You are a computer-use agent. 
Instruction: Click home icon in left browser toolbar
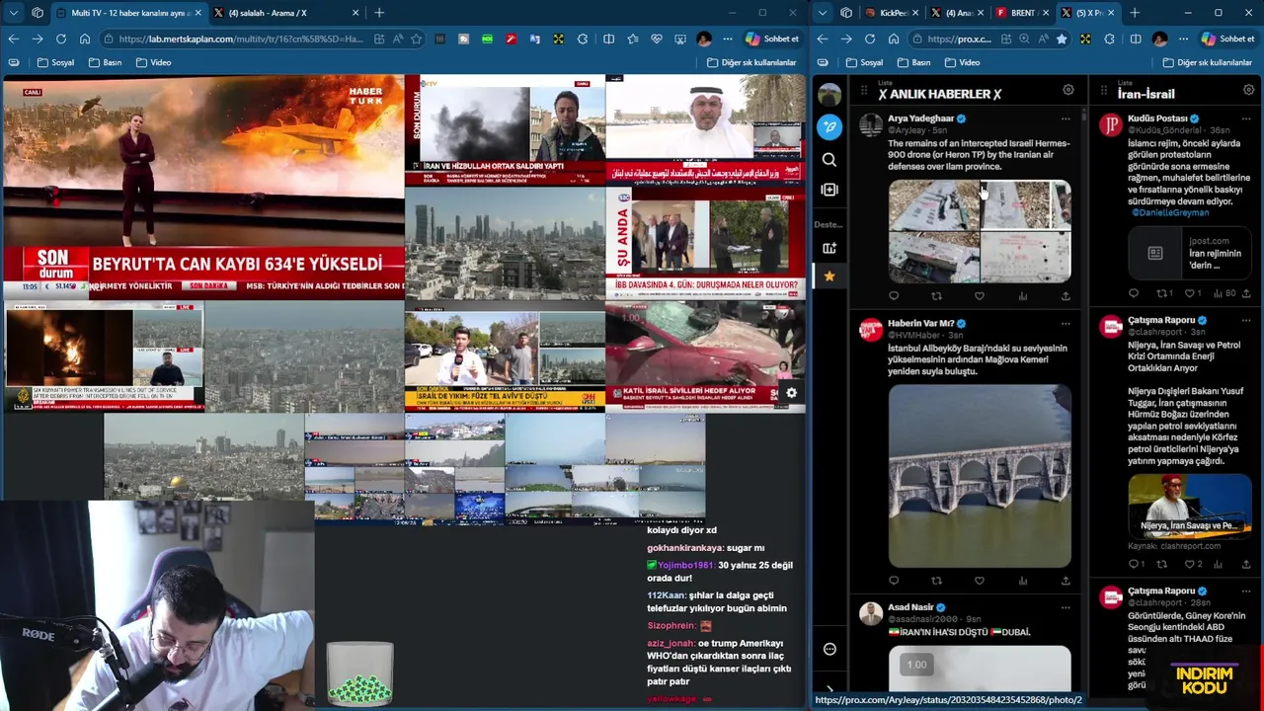(x=85, y=39)
